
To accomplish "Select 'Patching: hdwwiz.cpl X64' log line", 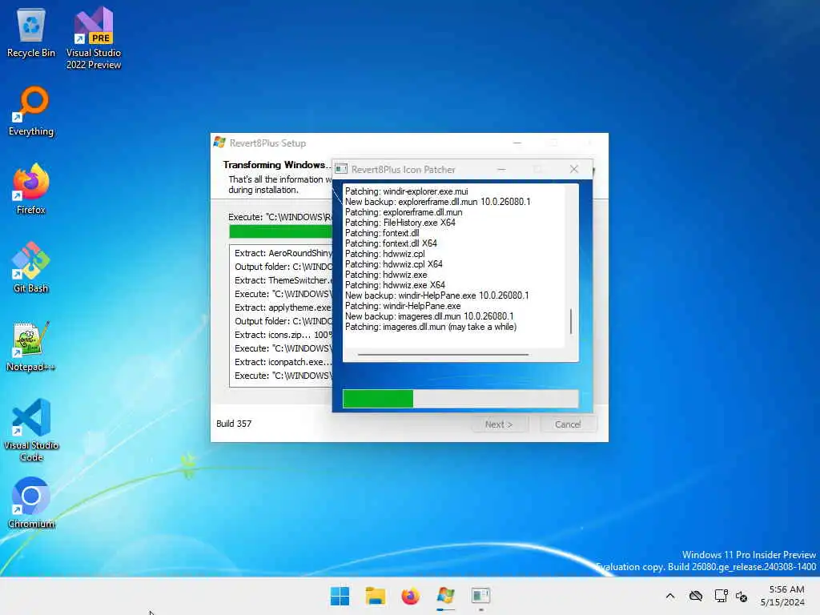I will click(394, 264).
